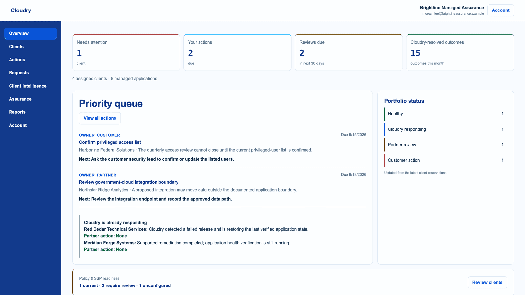Click the OWNER: PARTNER label
Viewport: 525px width, 295px height.
tap(97, 175)
